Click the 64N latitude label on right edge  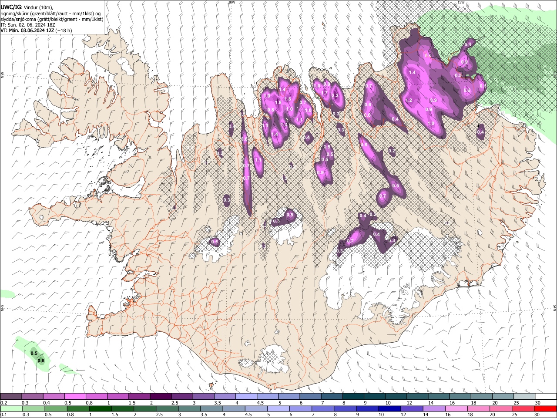(x=555, y=307)
